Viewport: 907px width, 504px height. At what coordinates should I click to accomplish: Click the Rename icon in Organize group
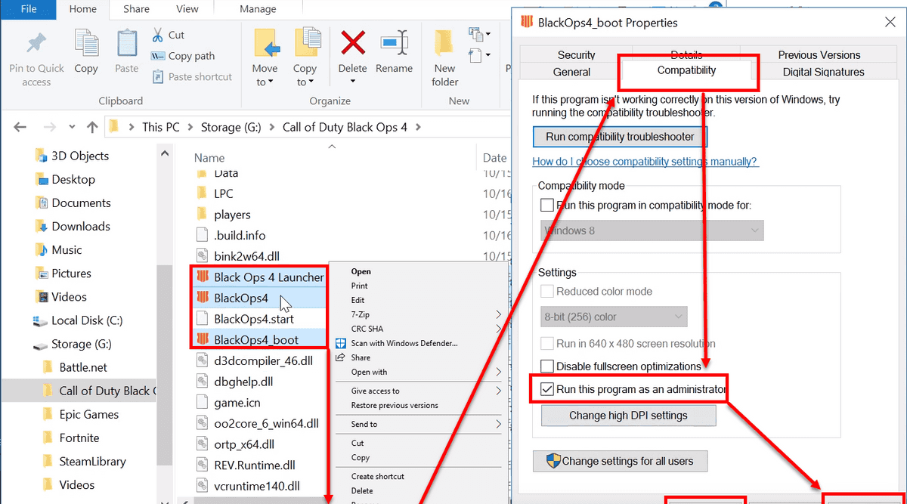[x=394, y=44]
